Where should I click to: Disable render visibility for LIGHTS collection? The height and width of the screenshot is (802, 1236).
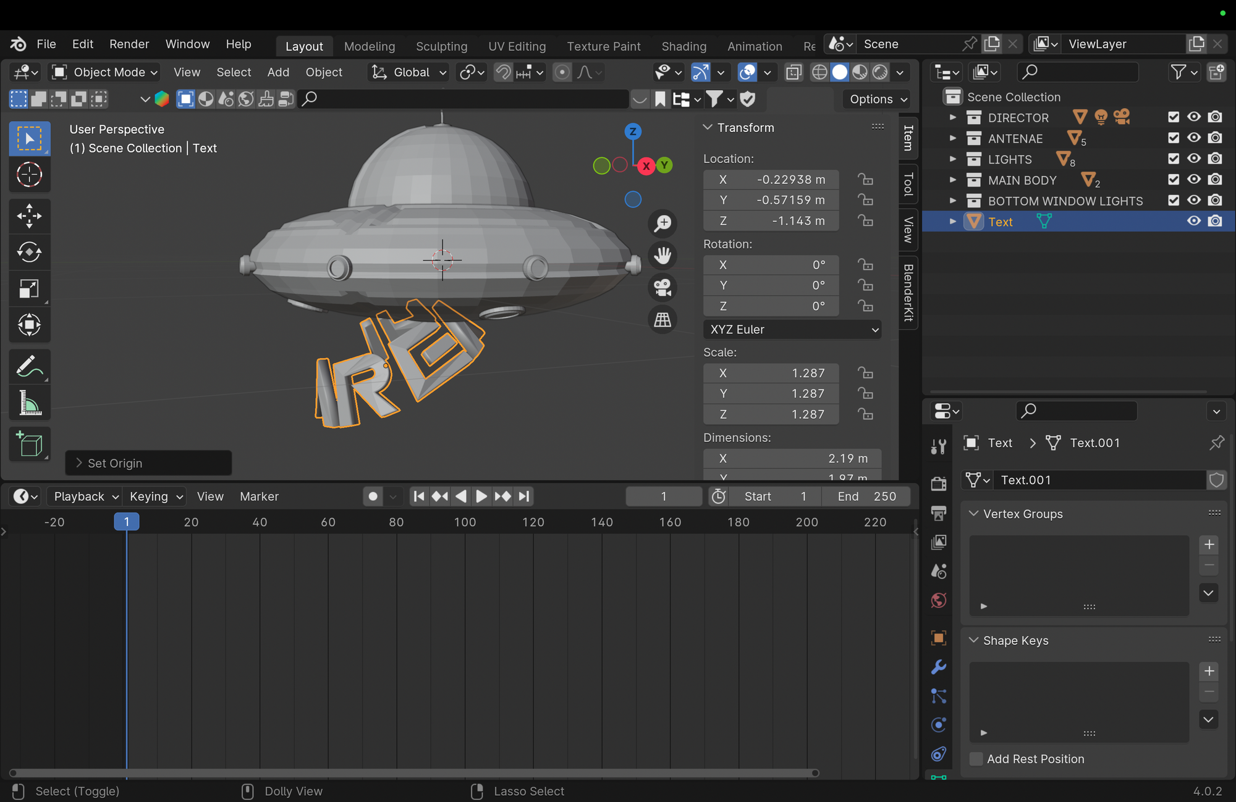tap(1215, 159)
